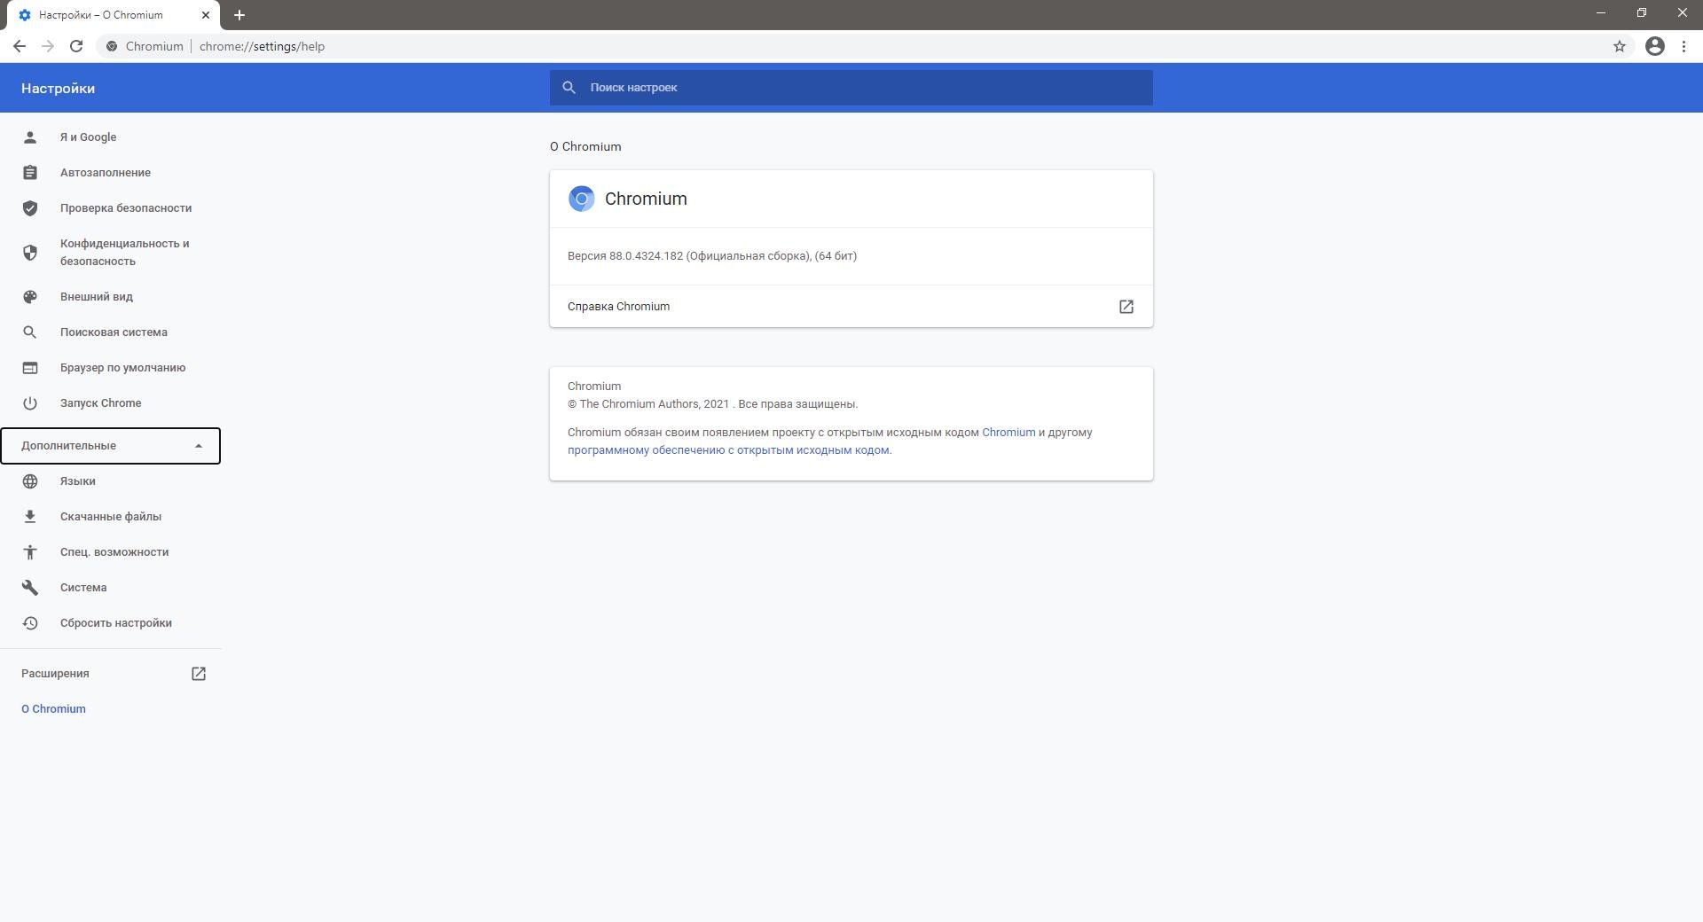Click the external link icon beside Расширения
This screenshot has height=922, width=1703.
click(x=199, y=674)
